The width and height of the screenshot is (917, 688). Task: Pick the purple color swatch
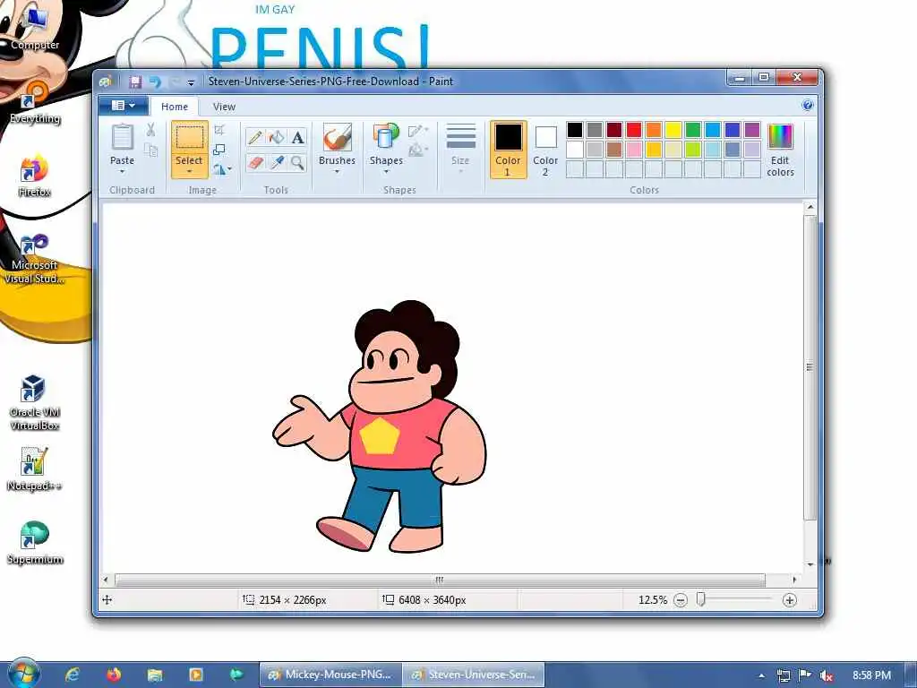pyautogui.click(x=752, y=130)
